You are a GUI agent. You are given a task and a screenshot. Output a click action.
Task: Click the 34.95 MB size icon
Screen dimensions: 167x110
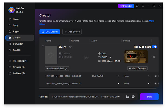60,57
